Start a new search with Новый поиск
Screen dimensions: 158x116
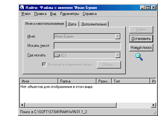point(141,47)
